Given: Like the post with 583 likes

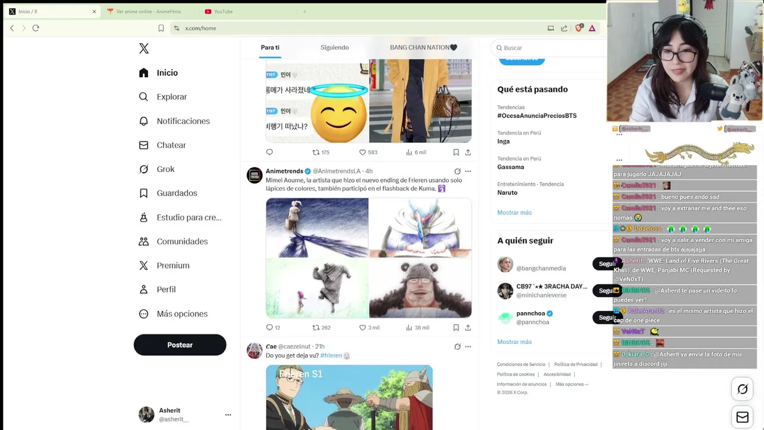Looking at the screenshot, I should pyautogui.click(x=362, y=152).
